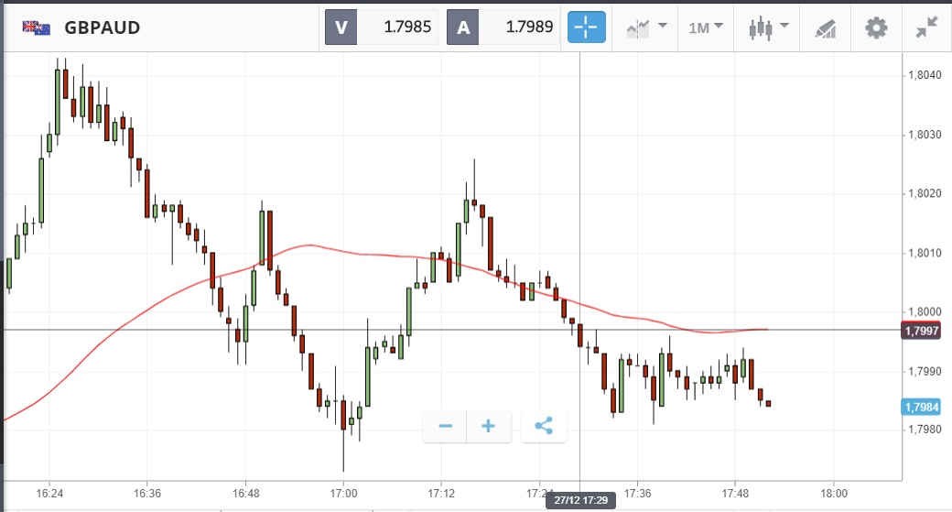Toggle the crosshair cursor button
Viewport: 952px width, 512px height.
tap(586, 27)
